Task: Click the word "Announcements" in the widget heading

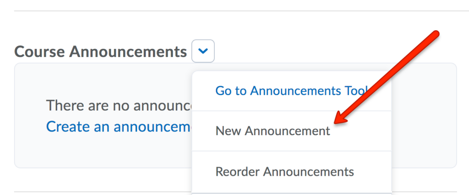Action: point(128,52)
